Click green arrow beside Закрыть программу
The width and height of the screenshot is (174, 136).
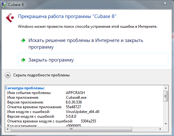coord(23,60)
